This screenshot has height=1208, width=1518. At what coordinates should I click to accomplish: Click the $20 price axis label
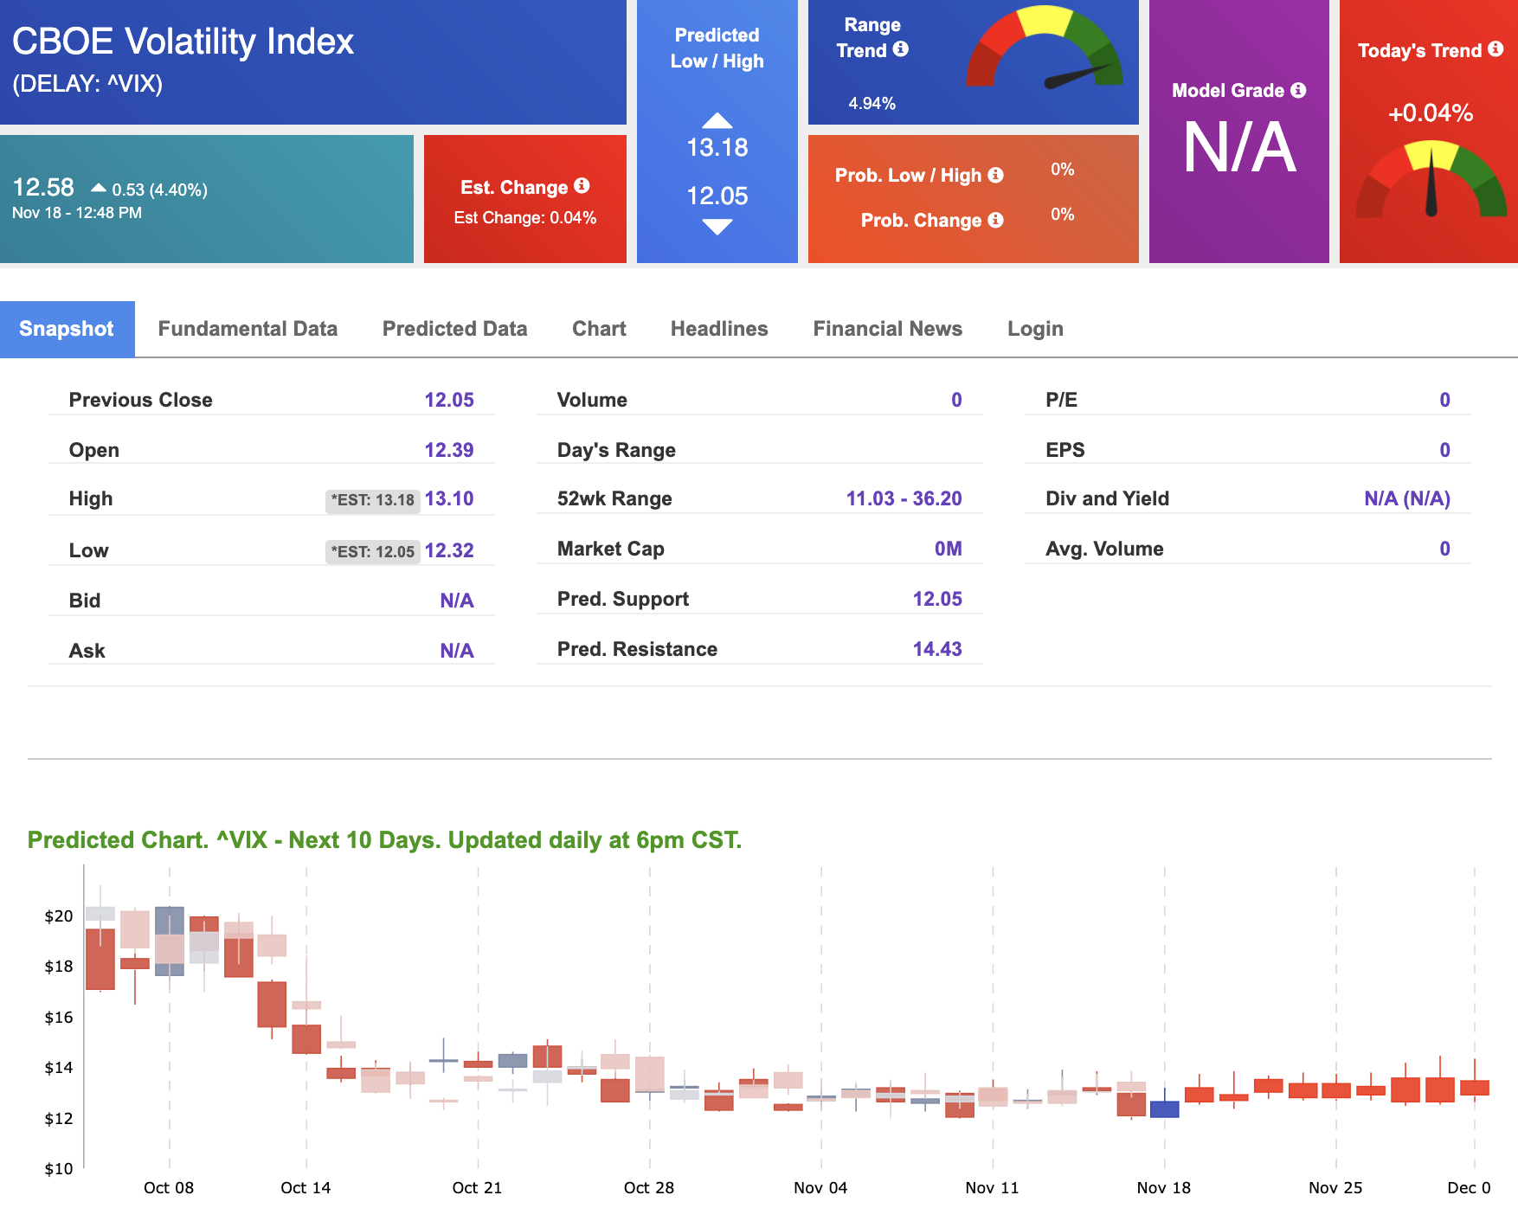[x=59, y=916]
